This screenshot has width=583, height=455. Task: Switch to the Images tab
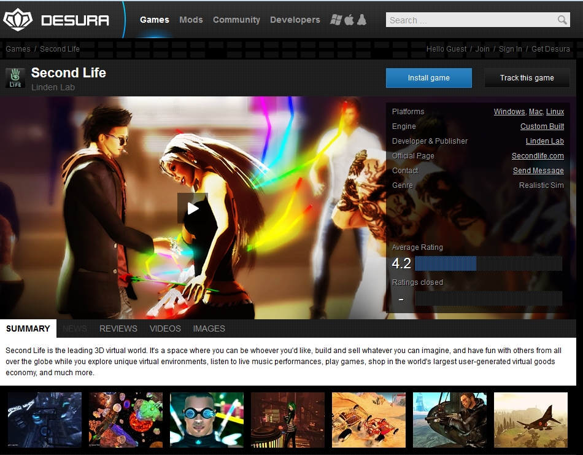tap(209, 329)
